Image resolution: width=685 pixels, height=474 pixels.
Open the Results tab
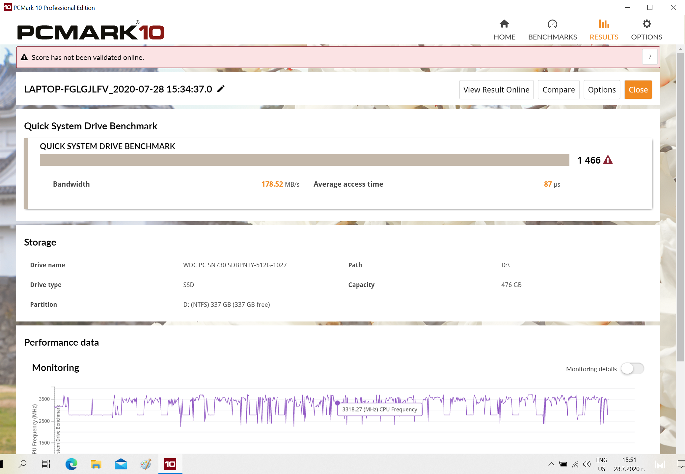(604, 30)
